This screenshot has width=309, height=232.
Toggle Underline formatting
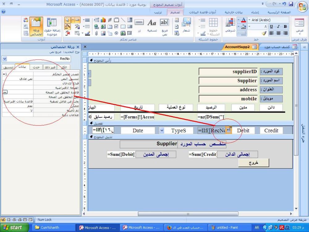[271, 27]
